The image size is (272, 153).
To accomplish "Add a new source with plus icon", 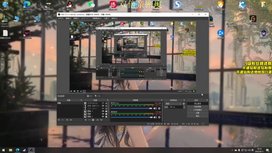I will pos(85,120).
